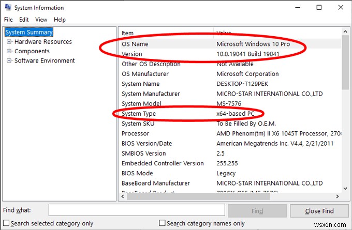Select the OS Name row
The height and width of the screenshot is (230, 352).
click(x=231, y=44)
